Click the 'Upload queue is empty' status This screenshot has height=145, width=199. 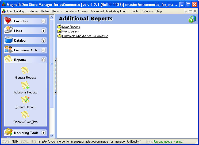pyautogui.click(x=169, y=142)
